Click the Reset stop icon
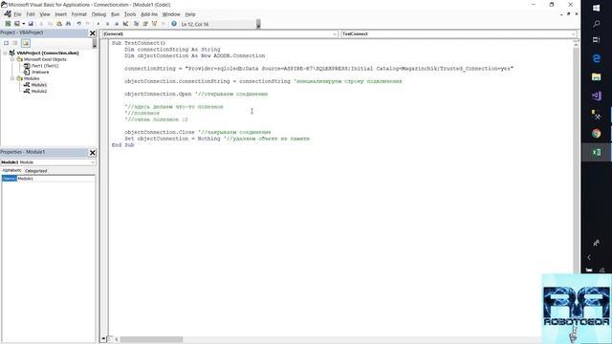The image size is (612, 344). [x=117, y=24]
